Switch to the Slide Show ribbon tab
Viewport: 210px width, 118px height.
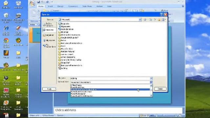(87, 6)
